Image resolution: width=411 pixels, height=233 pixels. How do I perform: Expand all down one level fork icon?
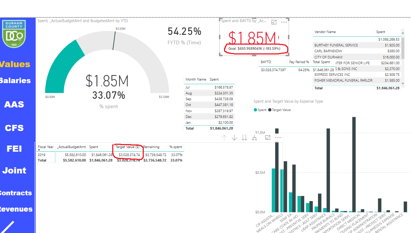pyautogui.click(x=255, y=138)
